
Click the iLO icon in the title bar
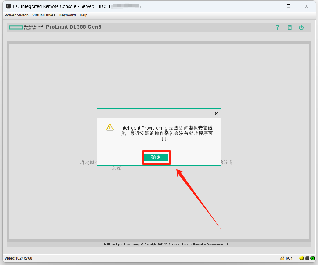click(x=9, y=6)
